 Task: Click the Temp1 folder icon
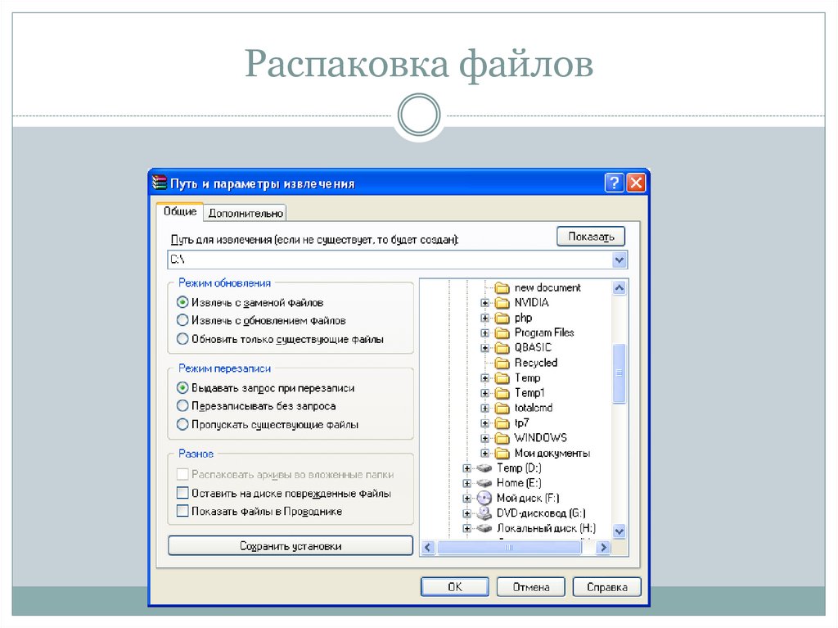[x=502, y=393]
